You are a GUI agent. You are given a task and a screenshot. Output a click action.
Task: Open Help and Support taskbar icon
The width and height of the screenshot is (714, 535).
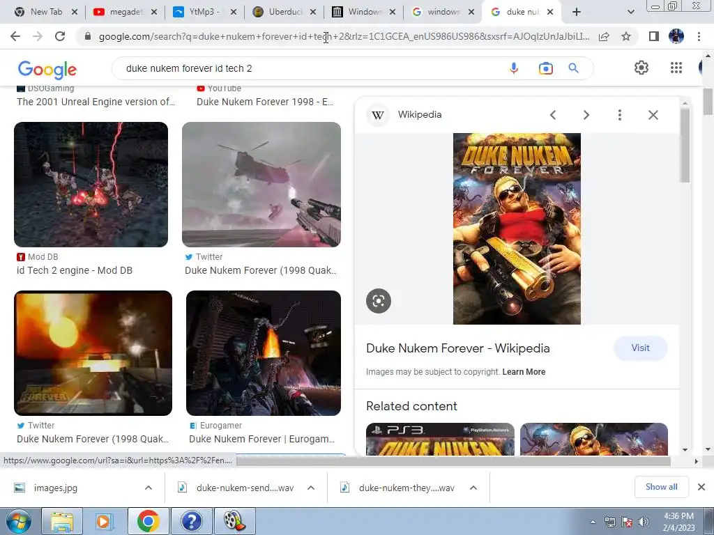pyautogui.click(x=191, y=521)
